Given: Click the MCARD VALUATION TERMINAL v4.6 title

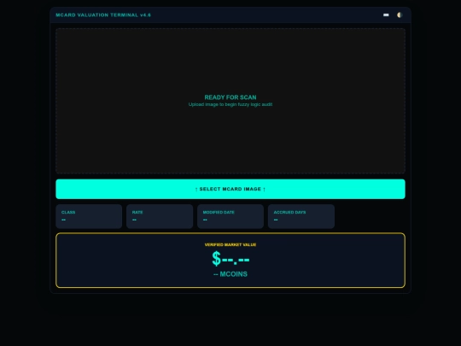Looking at the screenshot, I should 103,15.
